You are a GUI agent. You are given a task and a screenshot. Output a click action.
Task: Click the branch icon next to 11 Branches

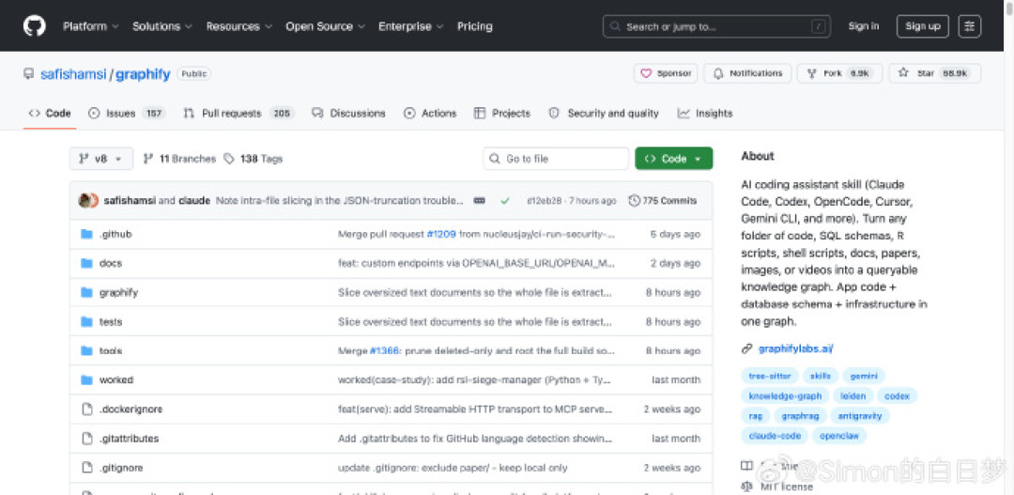tap(148, 159)
